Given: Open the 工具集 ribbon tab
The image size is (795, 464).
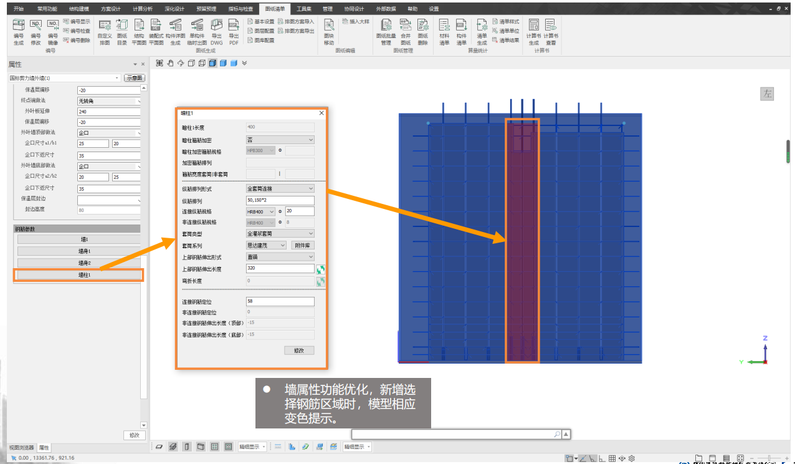Looking at the screenshot, I should click(303, 9).
